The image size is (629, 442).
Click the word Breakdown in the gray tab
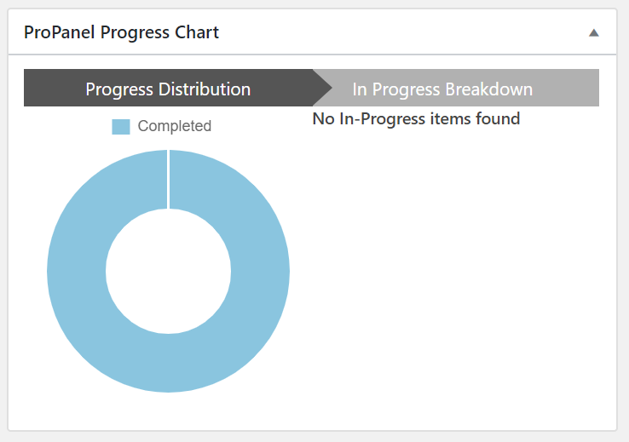pyautogui.click(x=489, y=89)
